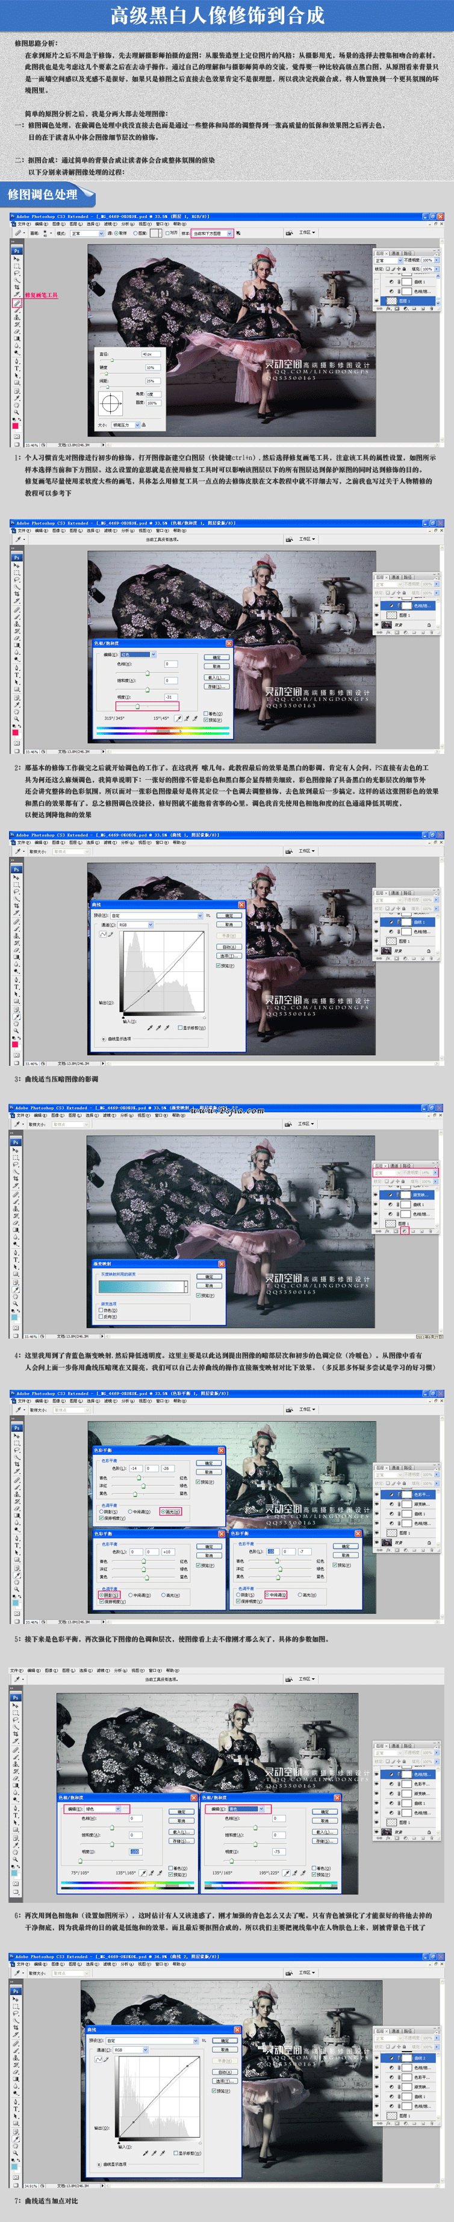Click the Ps logo atop step 1 toolbar
Image resolution: width=454 pixels, height=2222 pixels.
16,251
